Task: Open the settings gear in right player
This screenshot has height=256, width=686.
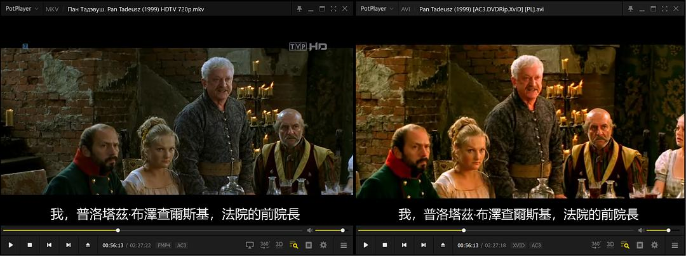Action: pyautogui.click(x=654, y=245)
